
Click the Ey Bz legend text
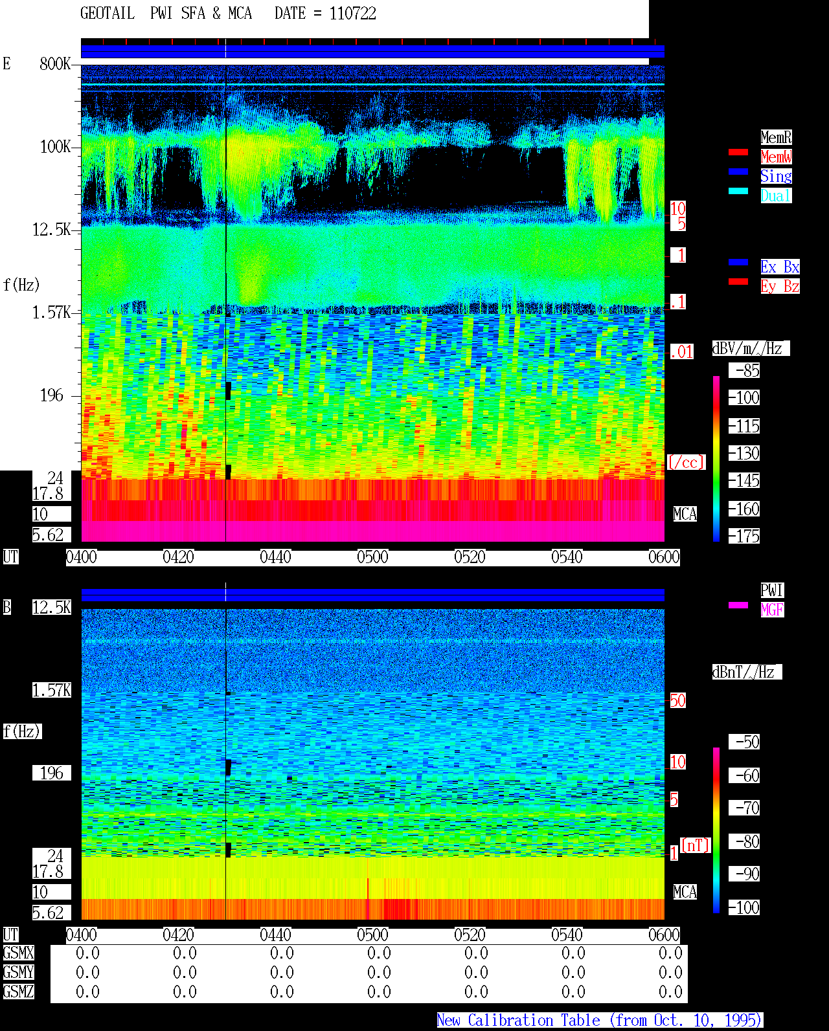[x=780, y=286]
